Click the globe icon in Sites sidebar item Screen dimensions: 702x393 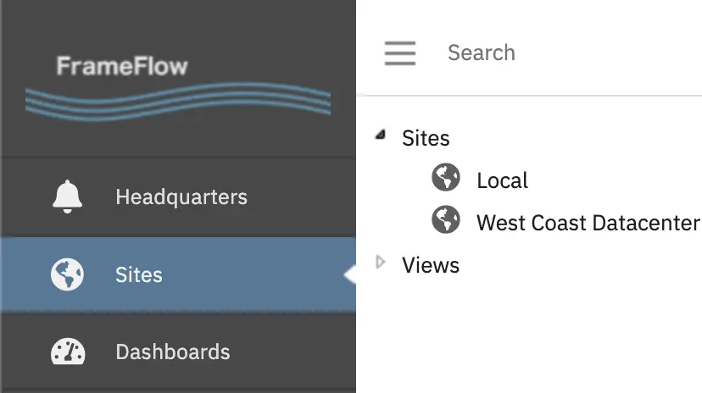tap(67, 274)
